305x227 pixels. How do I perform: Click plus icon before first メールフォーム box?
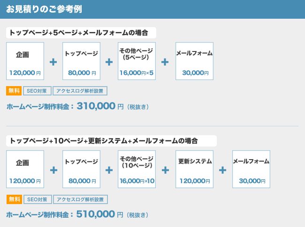point(165,62)
